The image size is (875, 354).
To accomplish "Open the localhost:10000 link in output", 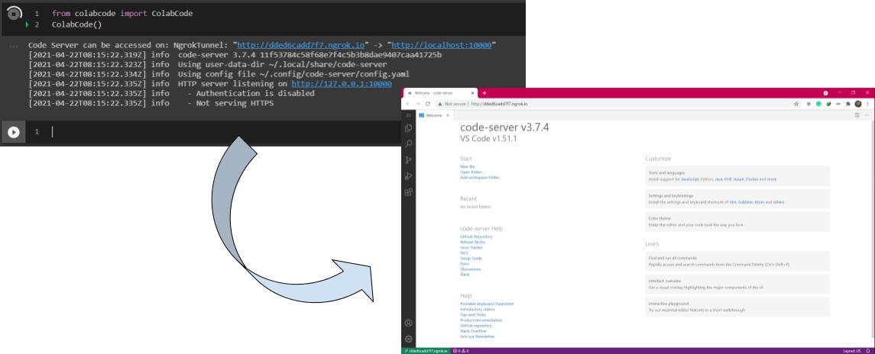I will 442,44.
